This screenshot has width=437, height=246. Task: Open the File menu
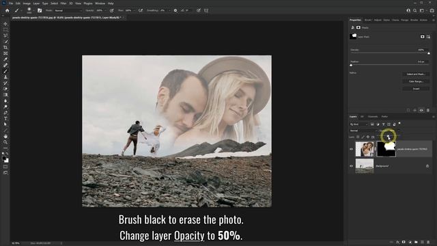coord(11,3)
